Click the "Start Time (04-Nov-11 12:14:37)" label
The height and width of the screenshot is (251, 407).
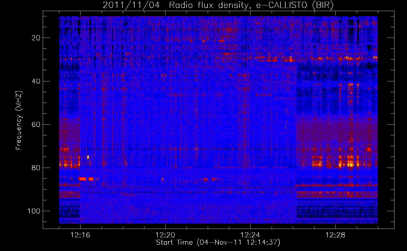(x=218, y=242)
